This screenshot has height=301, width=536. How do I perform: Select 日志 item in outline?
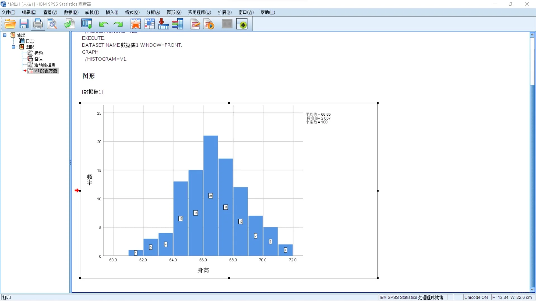[x=30, y=41]
